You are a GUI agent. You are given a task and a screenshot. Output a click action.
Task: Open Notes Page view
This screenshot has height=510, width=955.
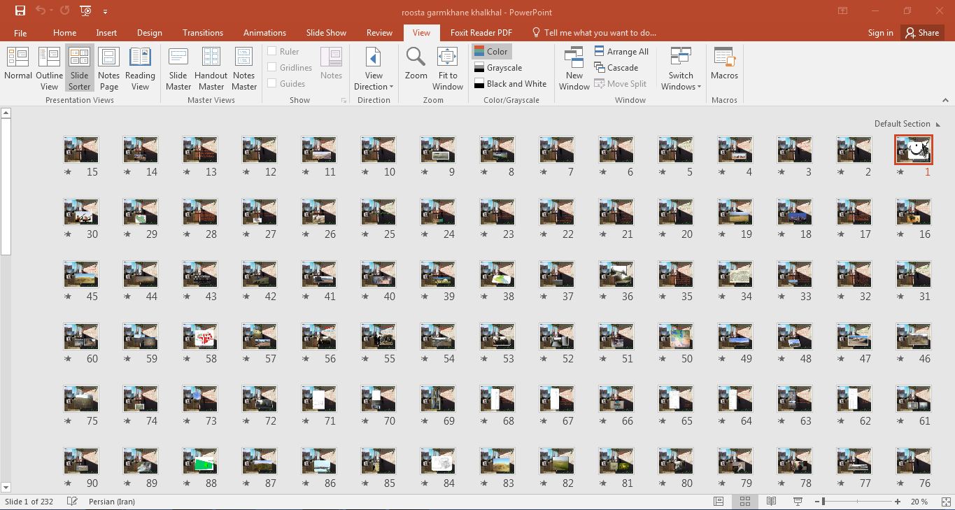point(108,69)
